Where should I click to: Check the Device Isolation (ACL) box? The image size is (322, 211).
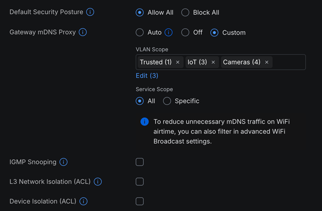pyautogui.click(x=140, y=202)
